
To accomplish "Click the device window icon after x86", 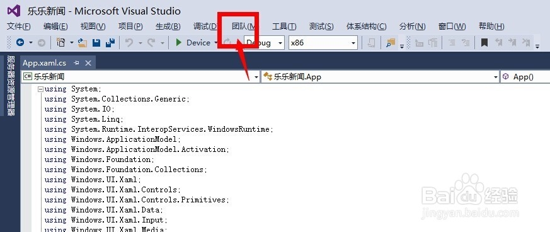I will pos(371,43).
